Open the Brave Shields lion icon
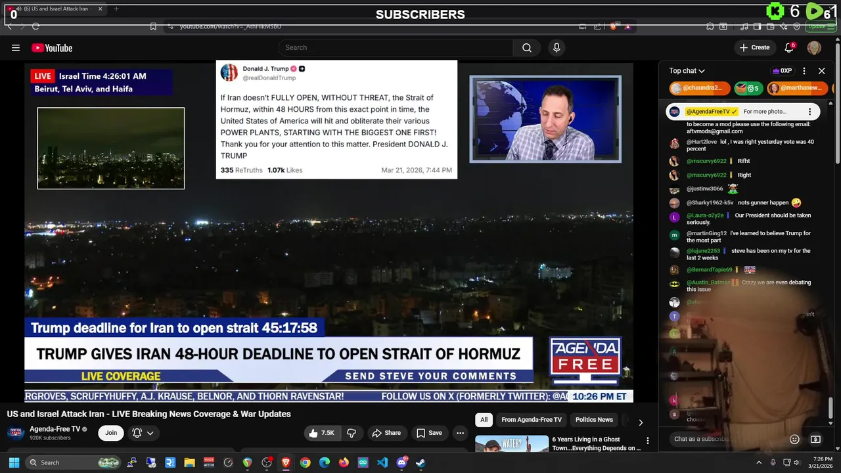 pos(613,26)
